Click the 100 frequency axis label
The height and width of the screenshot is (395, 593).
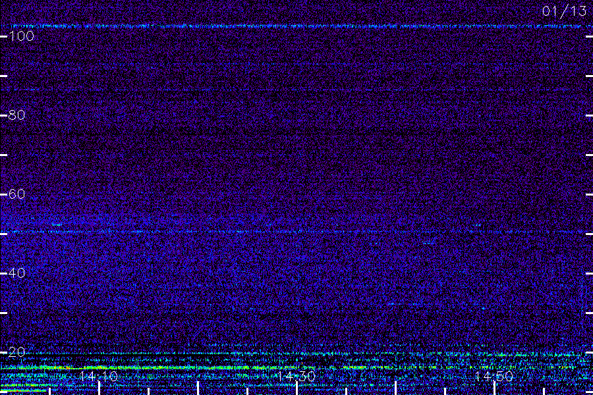point(21,36)
